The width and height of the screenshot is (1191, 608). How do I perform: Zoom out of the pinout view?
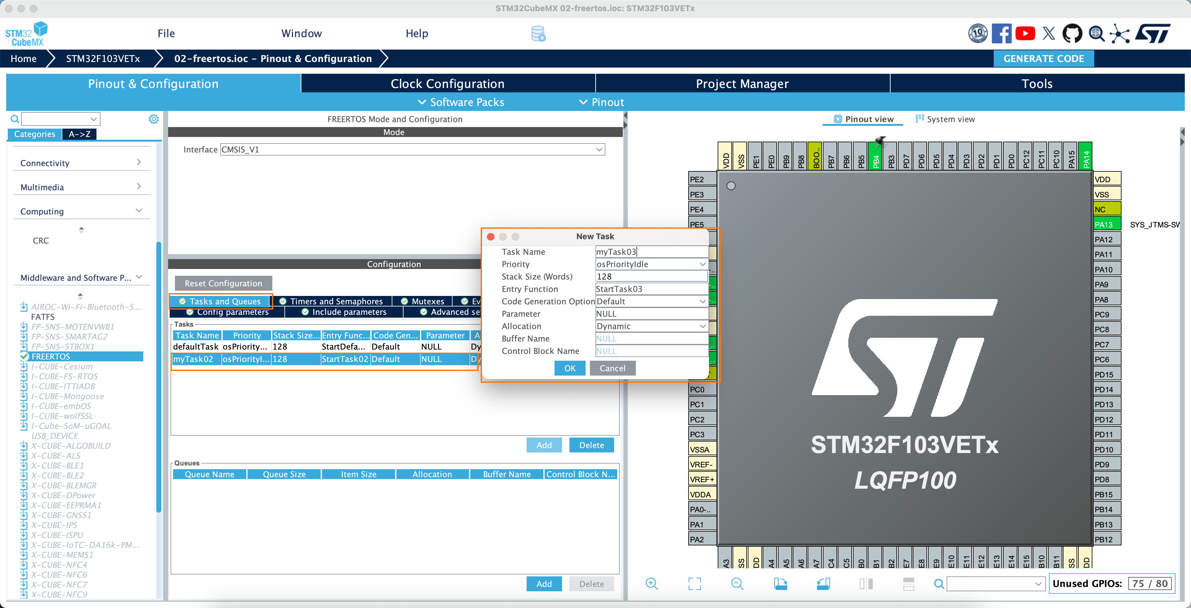737,584
